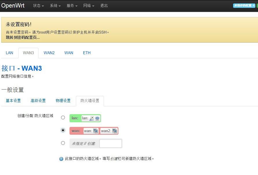Switch to the WAN2 interface tab
Screen dimensions: 258x175
click(49, 53)
